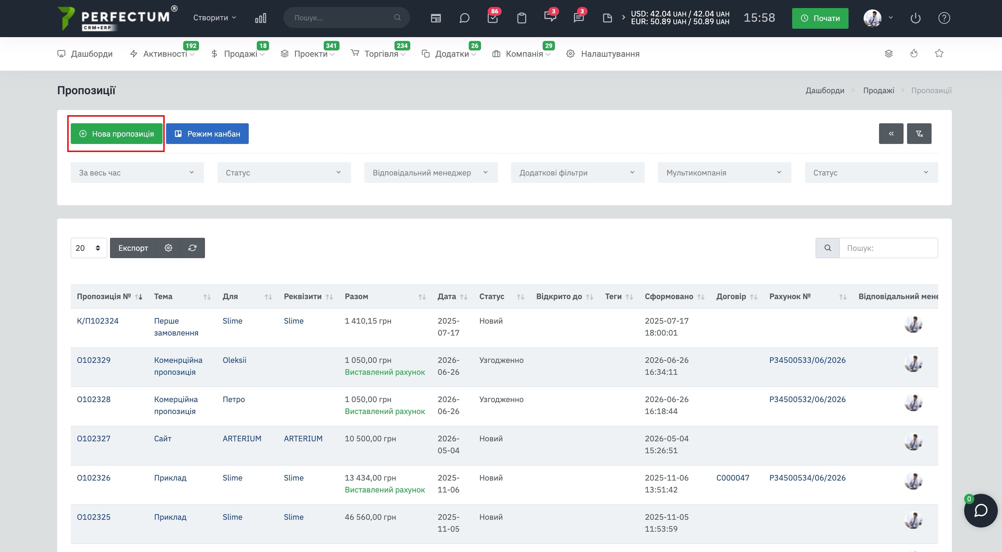Viewport: 1002px width, 552px height.
Task: Open the statistics bar chart icon
Action: [x=260, y=18]
